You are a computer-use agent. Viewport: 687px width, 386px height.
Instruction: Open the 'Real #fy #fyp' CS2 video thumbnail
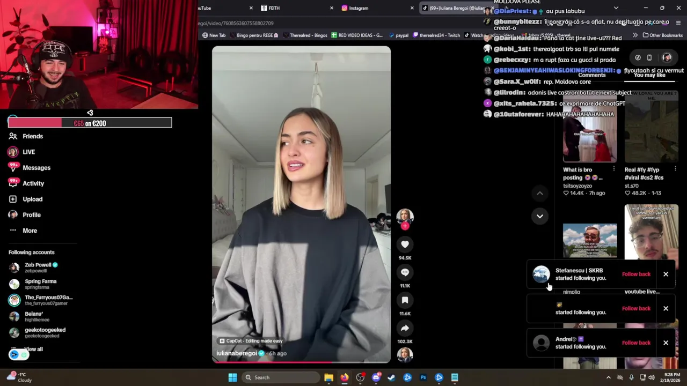point(651,127)
